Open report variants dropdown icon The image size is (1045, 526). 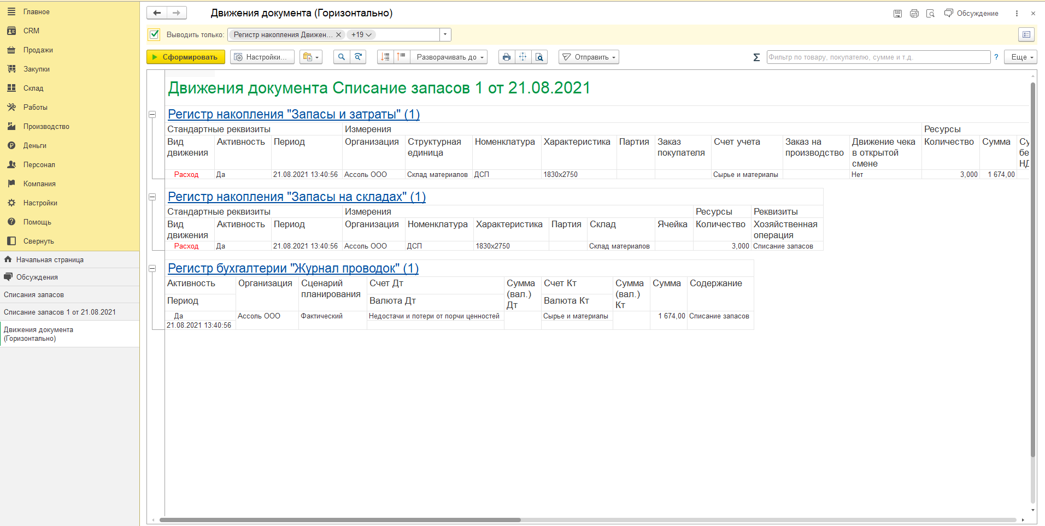tap(311, 57)
